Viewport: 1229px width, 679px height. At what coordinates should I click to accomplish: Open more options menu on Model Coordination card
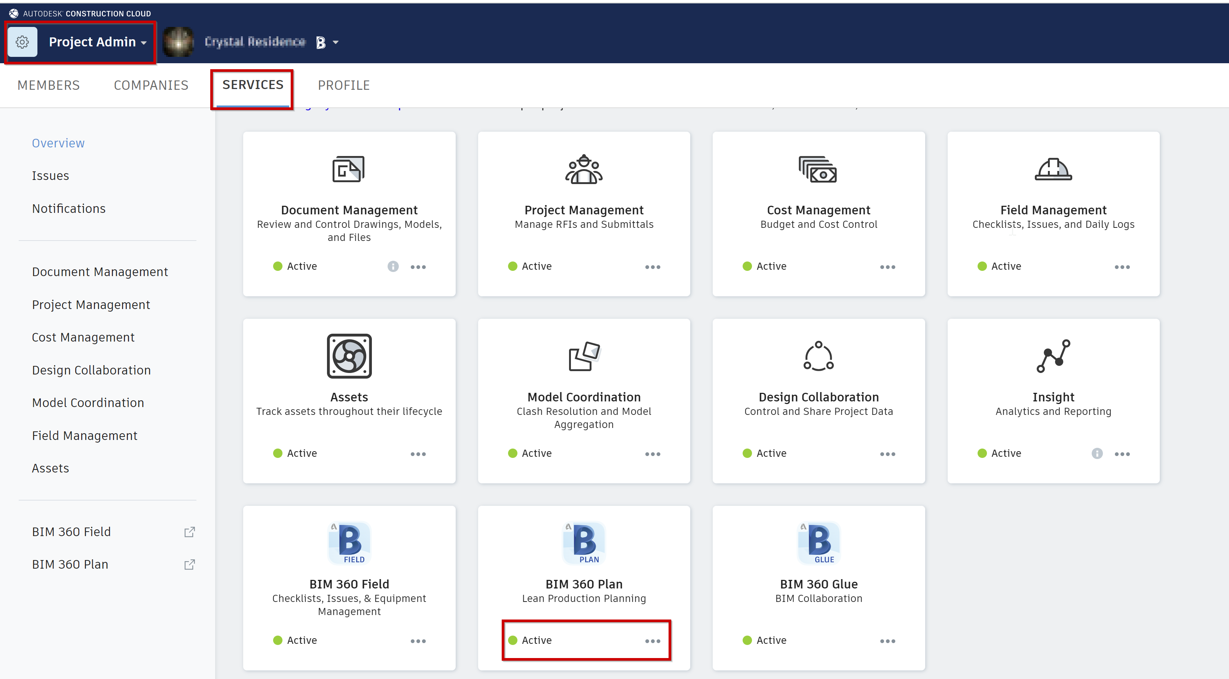tap(653, 454)
